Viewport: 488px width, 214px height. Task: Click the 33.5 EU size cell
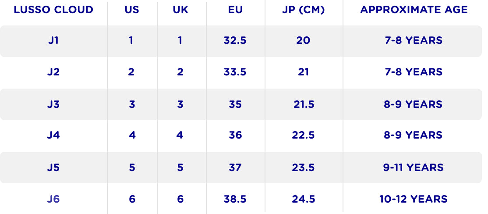[235, 72]
